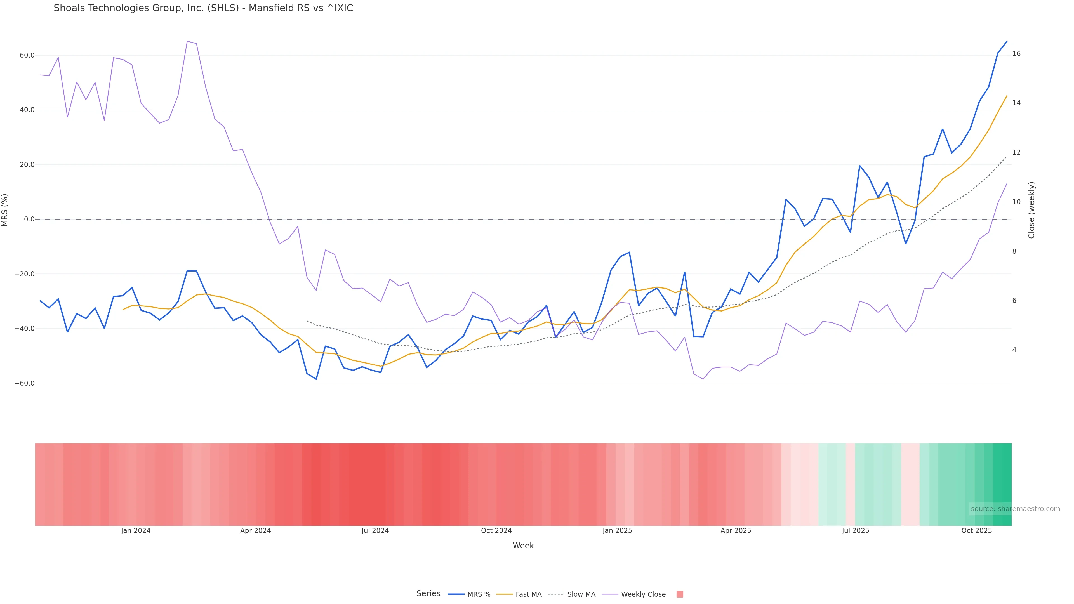Image resolution: width=1074 pixels, height=604 pixels.
Task: Click the Oct 2025 x-axis tick label
Action: (976, 531)
